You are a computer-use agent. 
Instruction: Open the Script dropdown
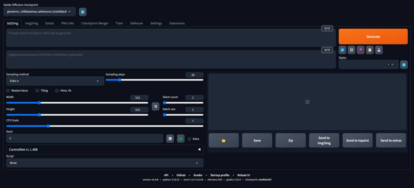coord(105,163)
